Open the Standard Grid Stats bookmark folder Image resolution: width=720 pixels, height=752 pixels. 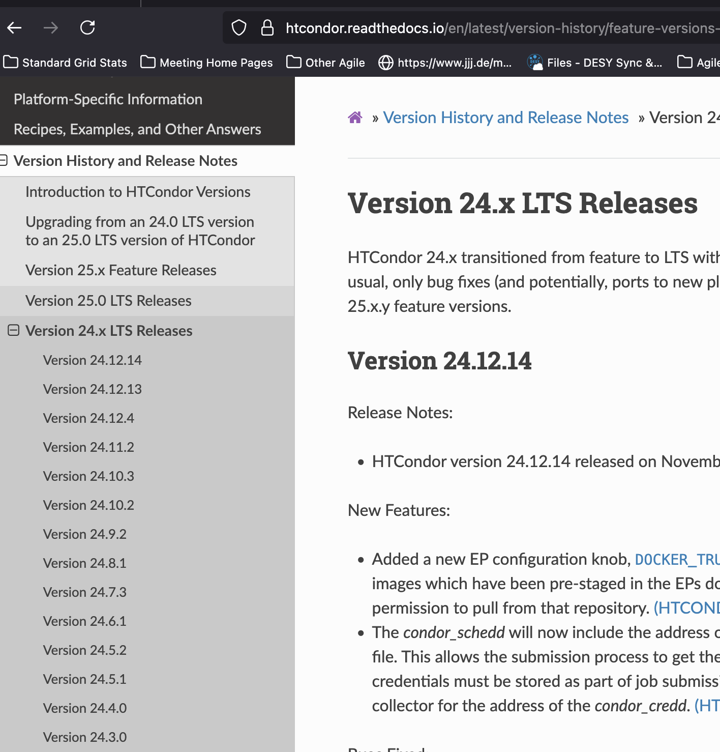[x=65, y=63]
